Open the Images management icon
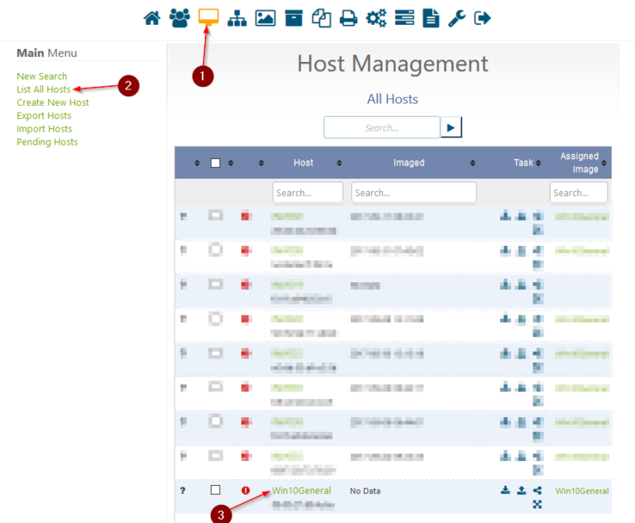Viewport: 635px width, 523px height. [x=265, y=17]
